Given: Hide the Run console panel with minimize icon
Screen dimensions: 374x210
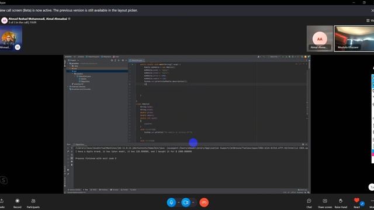Looking at the screenshot, I should (306, 145).
